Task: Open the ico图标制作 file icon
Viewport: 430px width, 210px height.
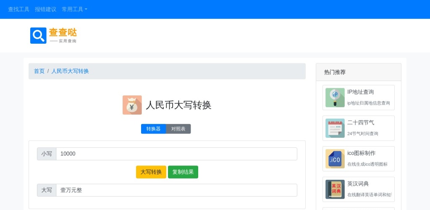Action: [x=335, y=159]
